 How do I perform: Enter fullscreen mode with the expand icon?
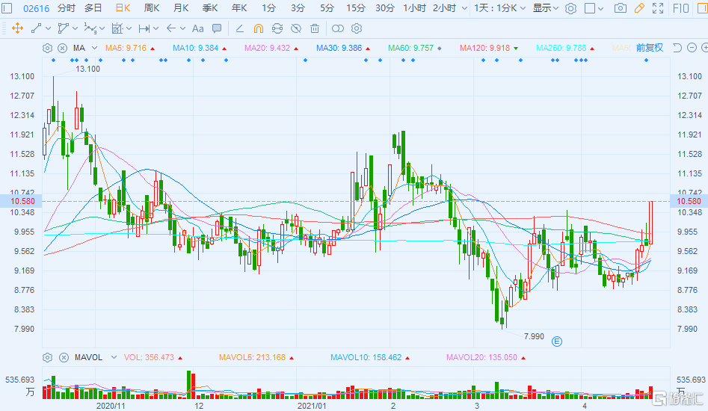click(x=657, y=8)
